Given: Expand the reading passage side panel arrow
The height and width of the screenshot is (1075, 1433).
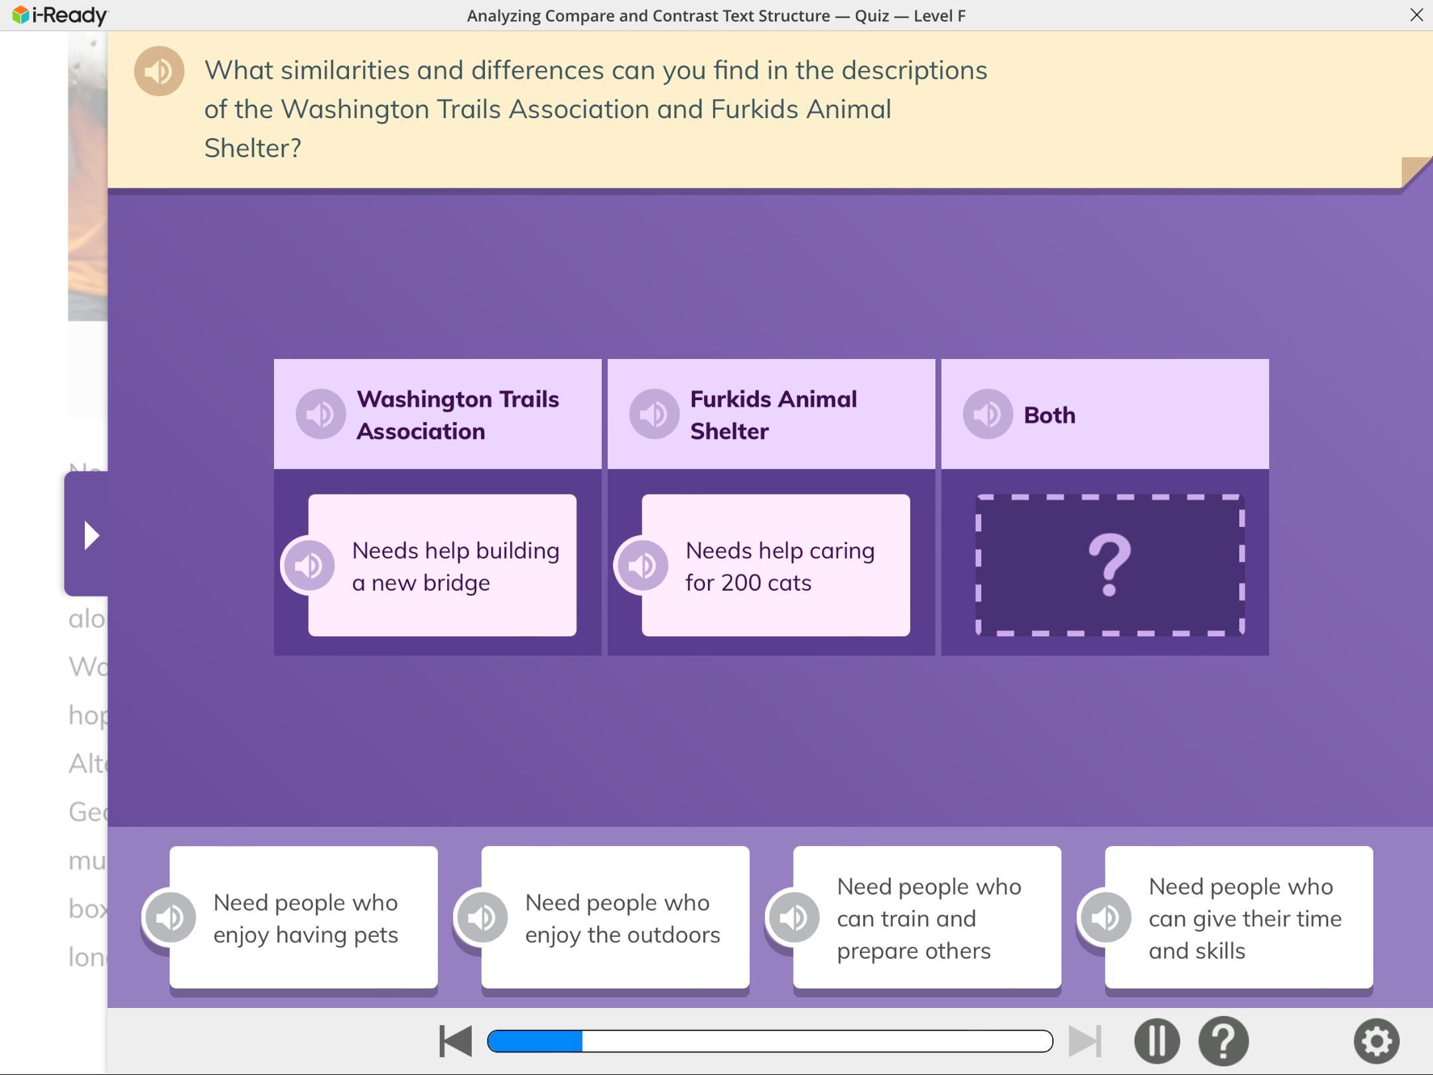Looking at the screenshot, I should click(x=90, y=535).
